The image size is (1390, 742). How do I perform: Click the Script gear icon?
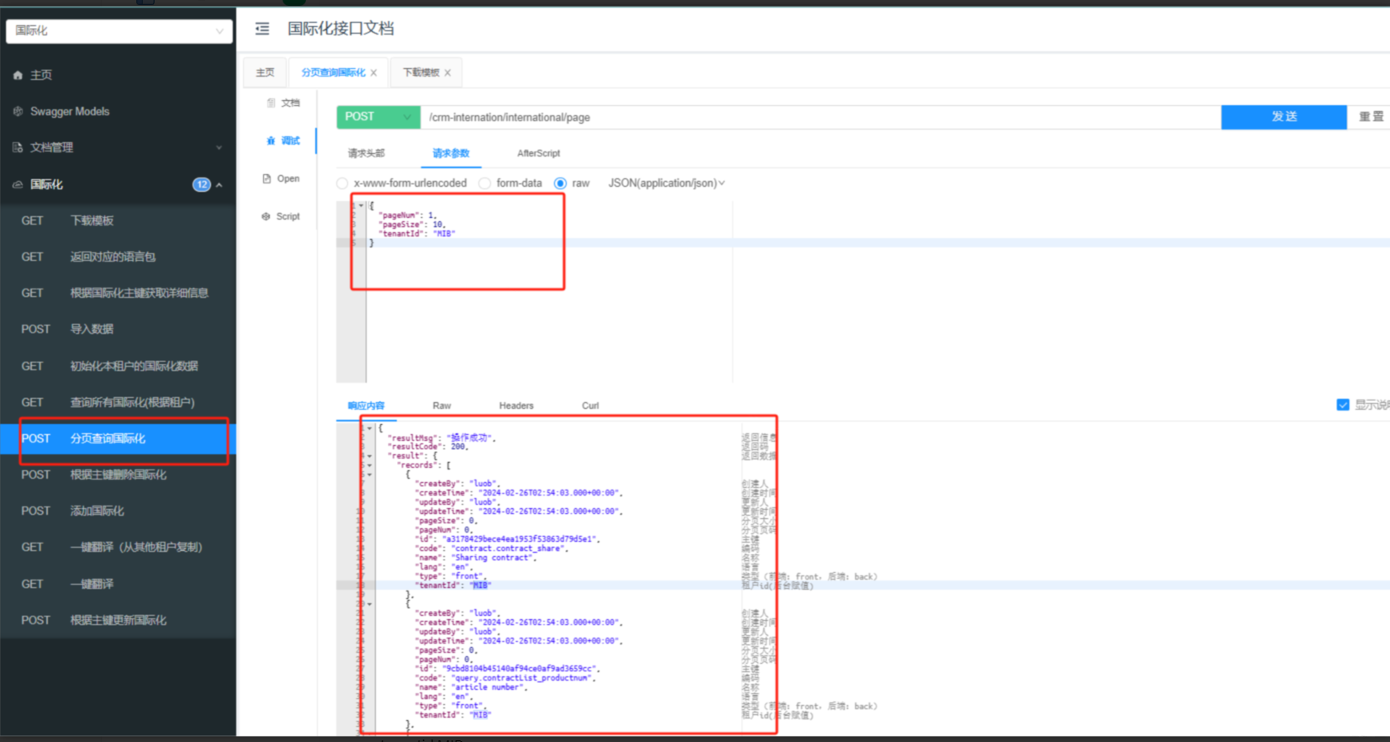click(266, 216)
